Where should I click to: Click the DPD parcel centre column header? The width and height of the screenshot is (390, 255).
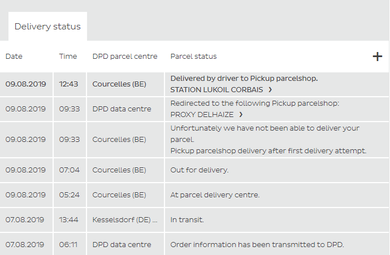(x=125, y=57)
